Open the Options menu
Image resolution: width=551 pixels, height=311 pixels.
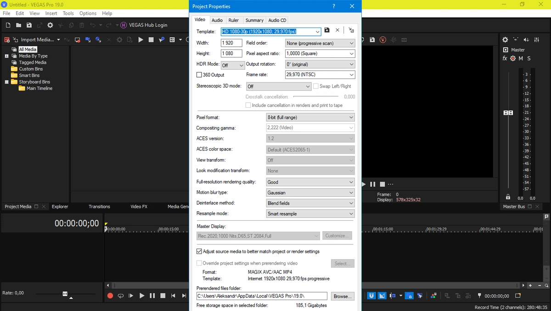88,13
